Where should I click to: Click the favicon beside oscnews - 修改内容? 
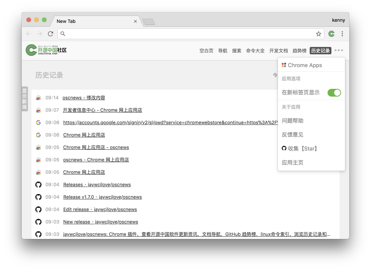point(38,98)
